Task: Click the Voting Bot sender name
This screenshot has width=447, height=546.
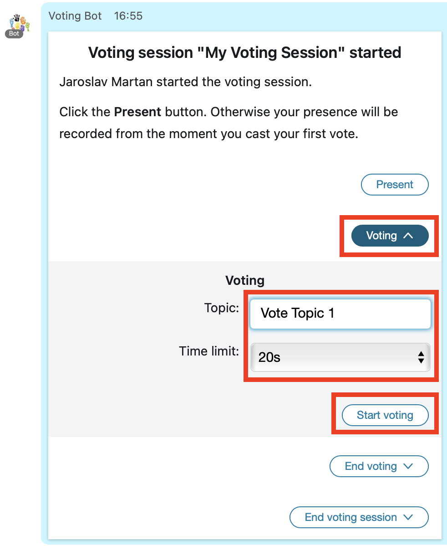Action: pos(76,16)
